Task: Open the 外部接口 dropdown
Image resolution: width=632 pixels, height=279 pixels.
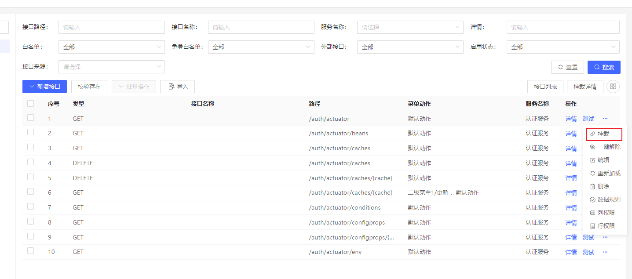Action: [x=410, y=47]
